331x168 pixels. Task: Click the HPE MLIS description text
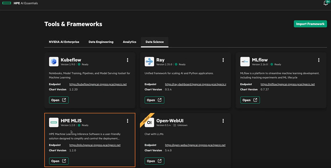pos(84,136)
